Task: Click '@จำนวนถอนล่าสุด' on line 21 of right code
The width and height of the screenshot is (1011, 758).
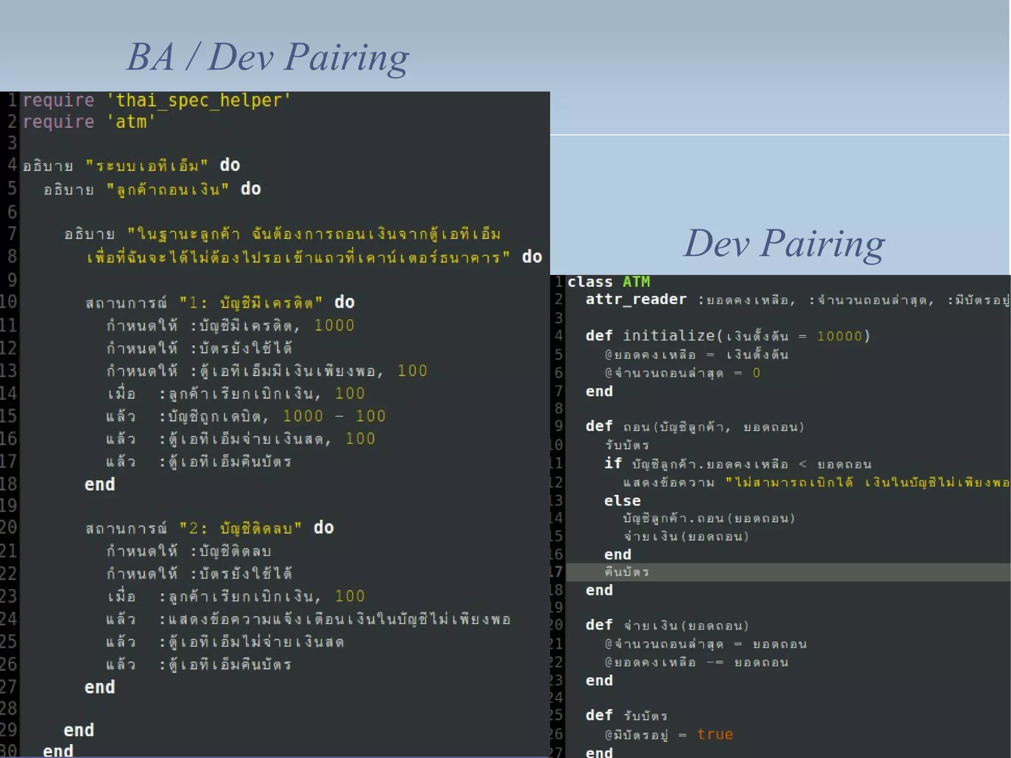Action: [x=664, y=644]
